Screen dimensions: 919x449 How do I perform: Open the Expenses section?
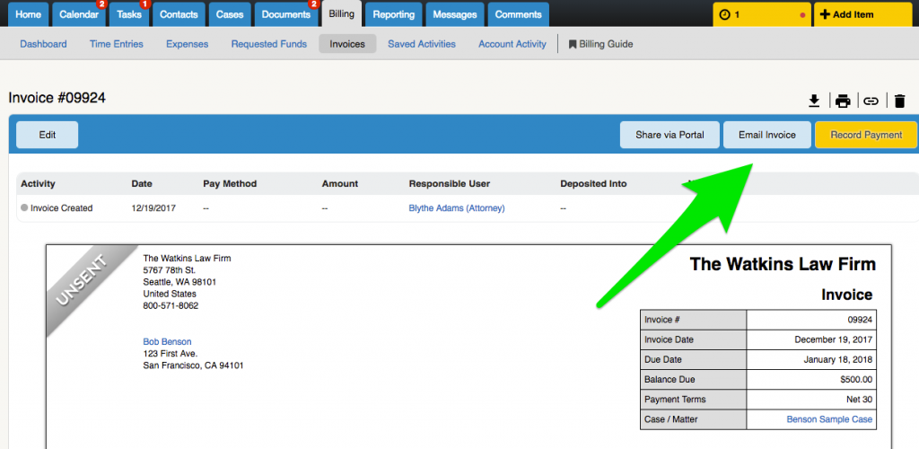pyautogui.click(x=187, y=44)
